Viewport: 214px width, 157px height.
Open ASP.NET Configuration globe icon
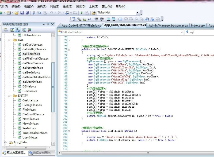tap(30, 30)
